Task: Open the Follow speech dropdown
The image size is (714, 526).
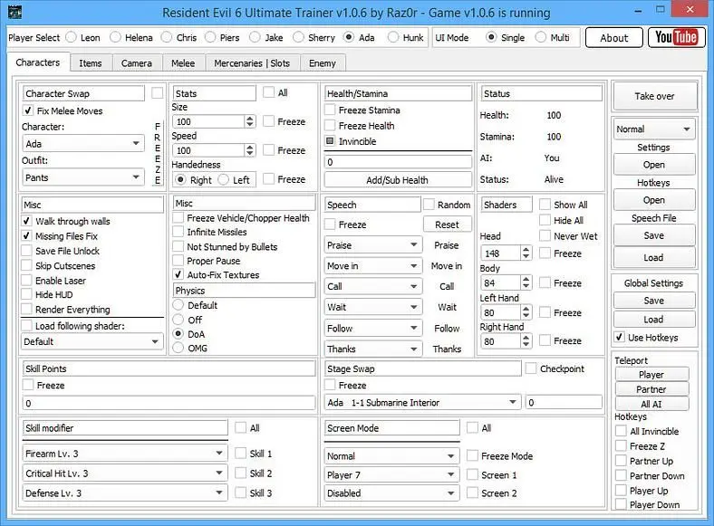Action: tap(373, 328)
